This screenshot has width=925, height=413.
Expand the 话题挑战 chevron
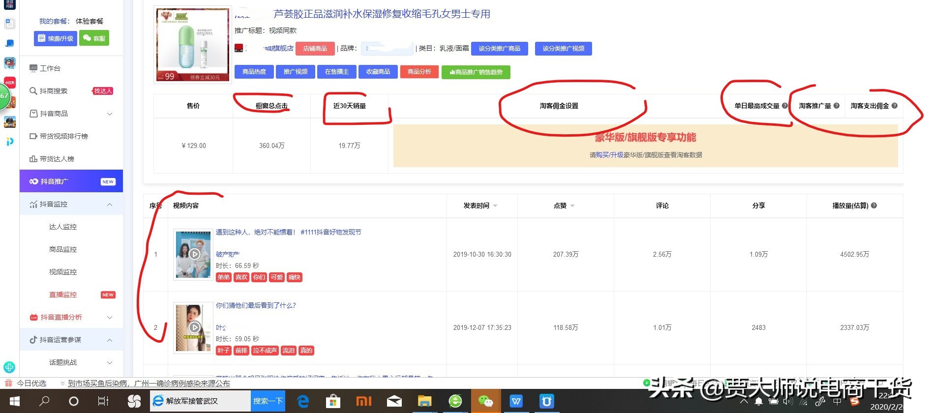[110, 362]
